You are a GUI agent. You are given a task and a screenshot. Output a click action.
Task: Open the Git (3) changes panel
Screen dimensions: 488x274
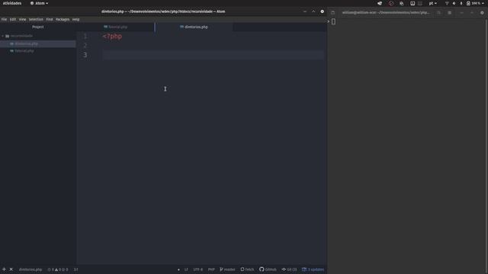tap(290, 269)
